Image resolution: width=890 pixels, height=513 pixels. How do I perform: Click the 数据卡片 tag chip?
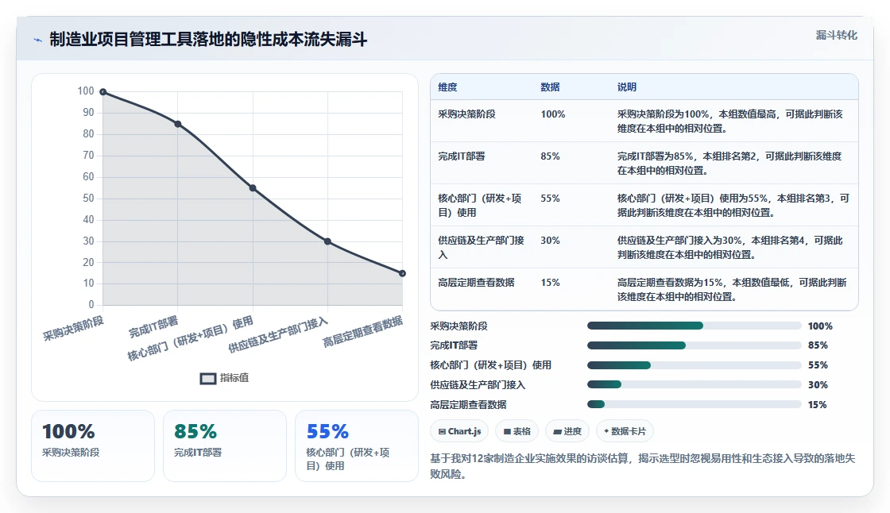(625, 431)
